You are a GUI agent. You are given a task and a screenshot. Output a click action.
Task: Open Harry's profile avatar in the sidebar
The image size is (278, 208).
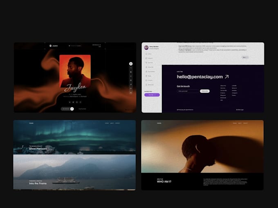coord(146,47)
